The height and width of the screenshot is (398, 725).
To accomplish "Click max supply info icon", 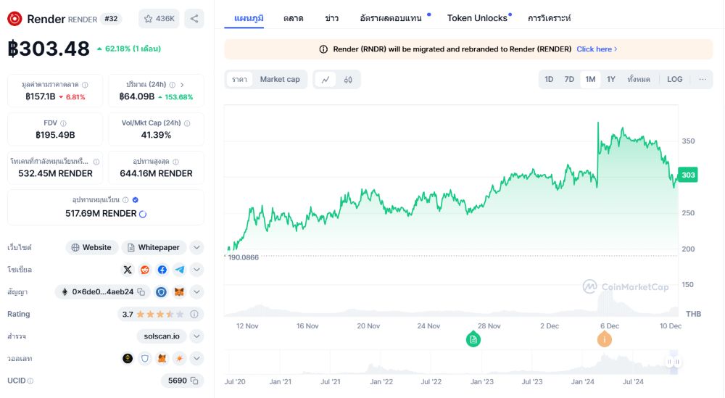I will click(175, 162).
